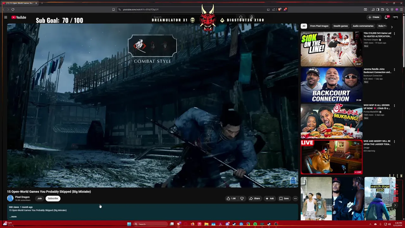Image resolution: width=405 pixels, height=228 pixels.
Task: Click the video title '15 Open-World Games'
Action: [x=49, y=192]
